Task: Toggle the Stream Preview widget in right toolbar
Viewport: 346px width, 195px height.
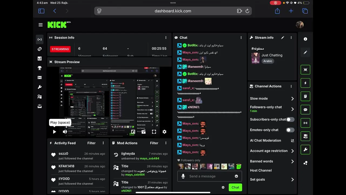Action: 305,70
